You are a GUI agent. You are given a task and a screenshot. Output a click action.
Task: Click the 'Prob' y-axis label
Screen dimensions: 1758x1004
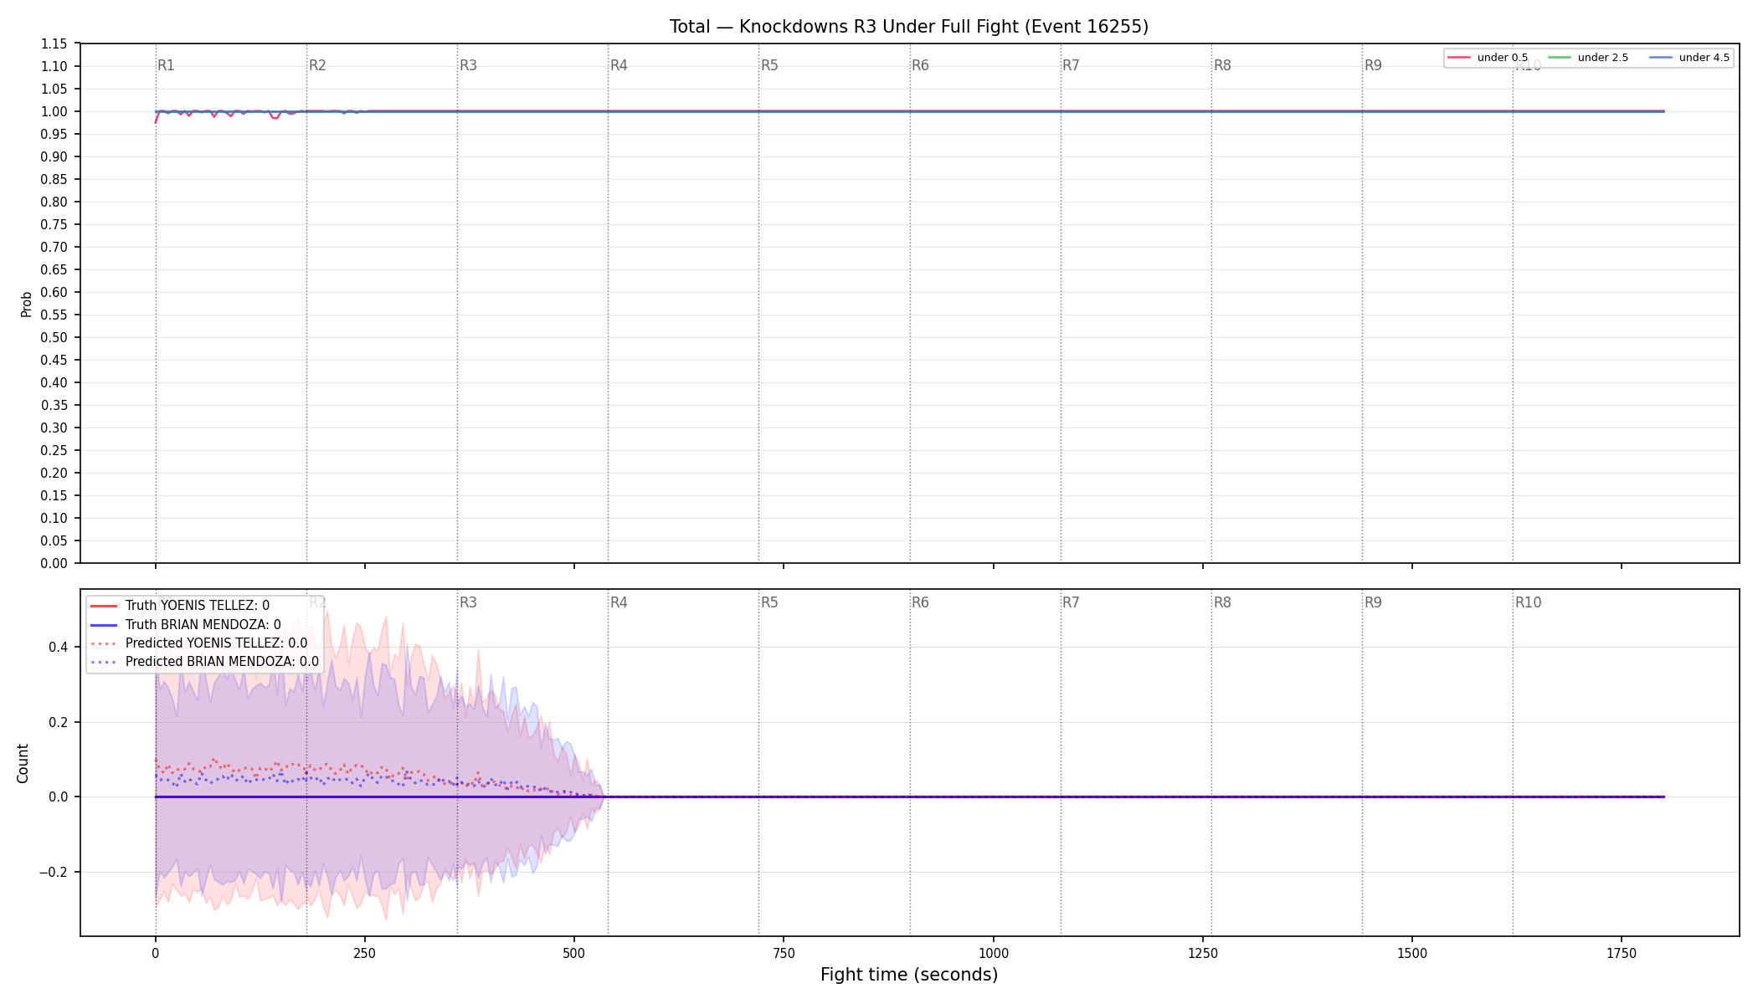click(26, 304)
